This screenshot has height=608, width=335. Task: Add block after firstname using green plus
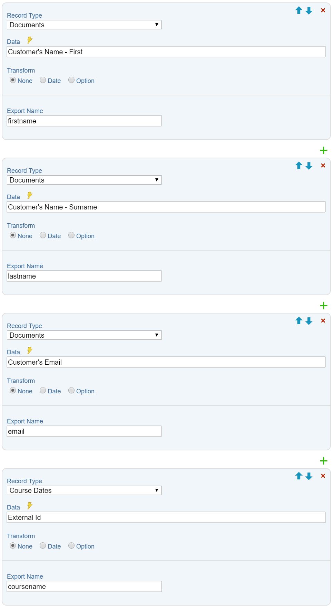point(324,150)
